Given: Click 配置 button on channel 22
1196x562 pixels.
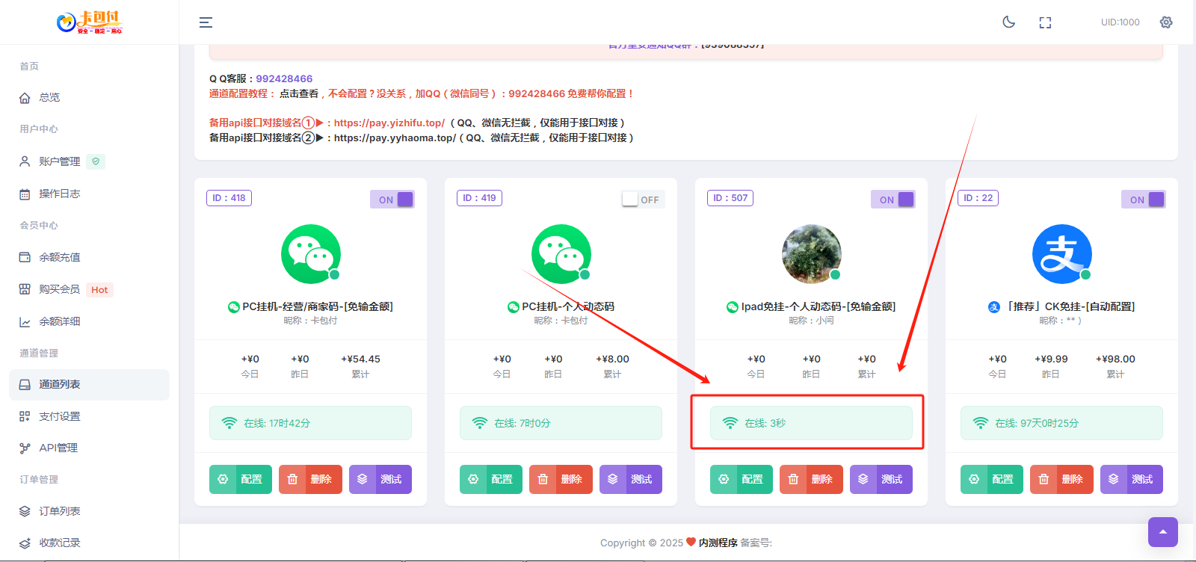Looking at the screenshot, I should coord(992,479).
